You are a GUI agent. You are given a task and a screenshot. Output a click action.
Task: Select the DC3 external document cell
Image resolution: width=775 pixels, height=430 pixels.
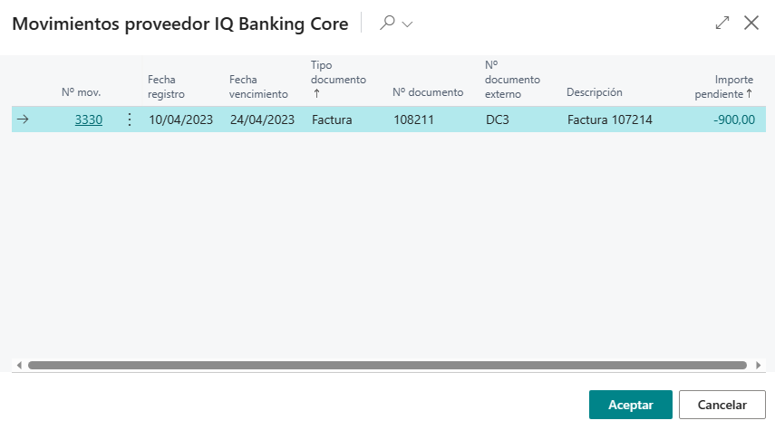pos(498,119)
